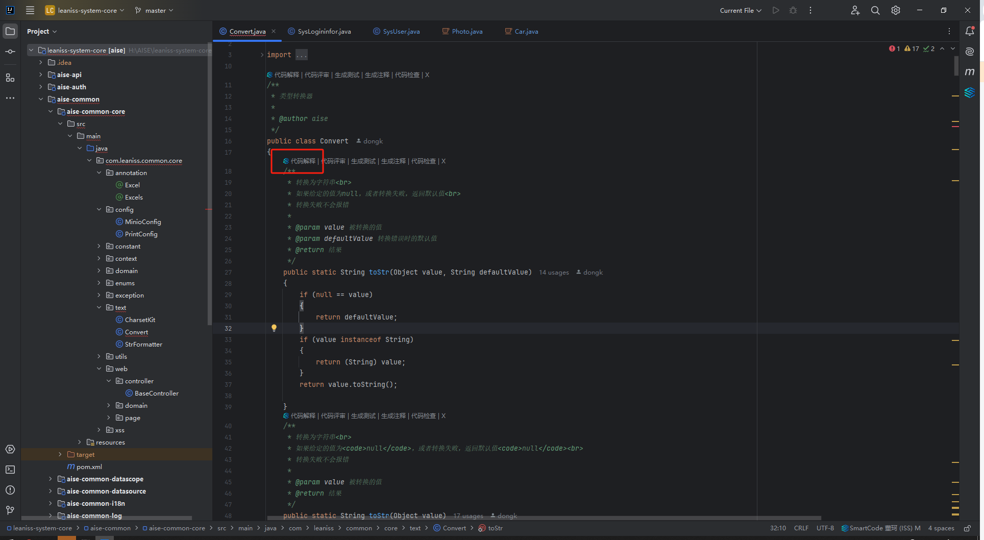Show the 17 usages of toStr
The image size is (984, 540).
coord(468,516)
